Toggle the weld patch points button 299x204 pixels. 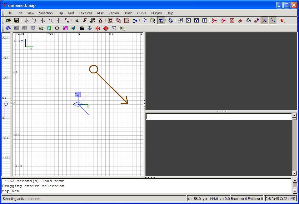[265, 20]
